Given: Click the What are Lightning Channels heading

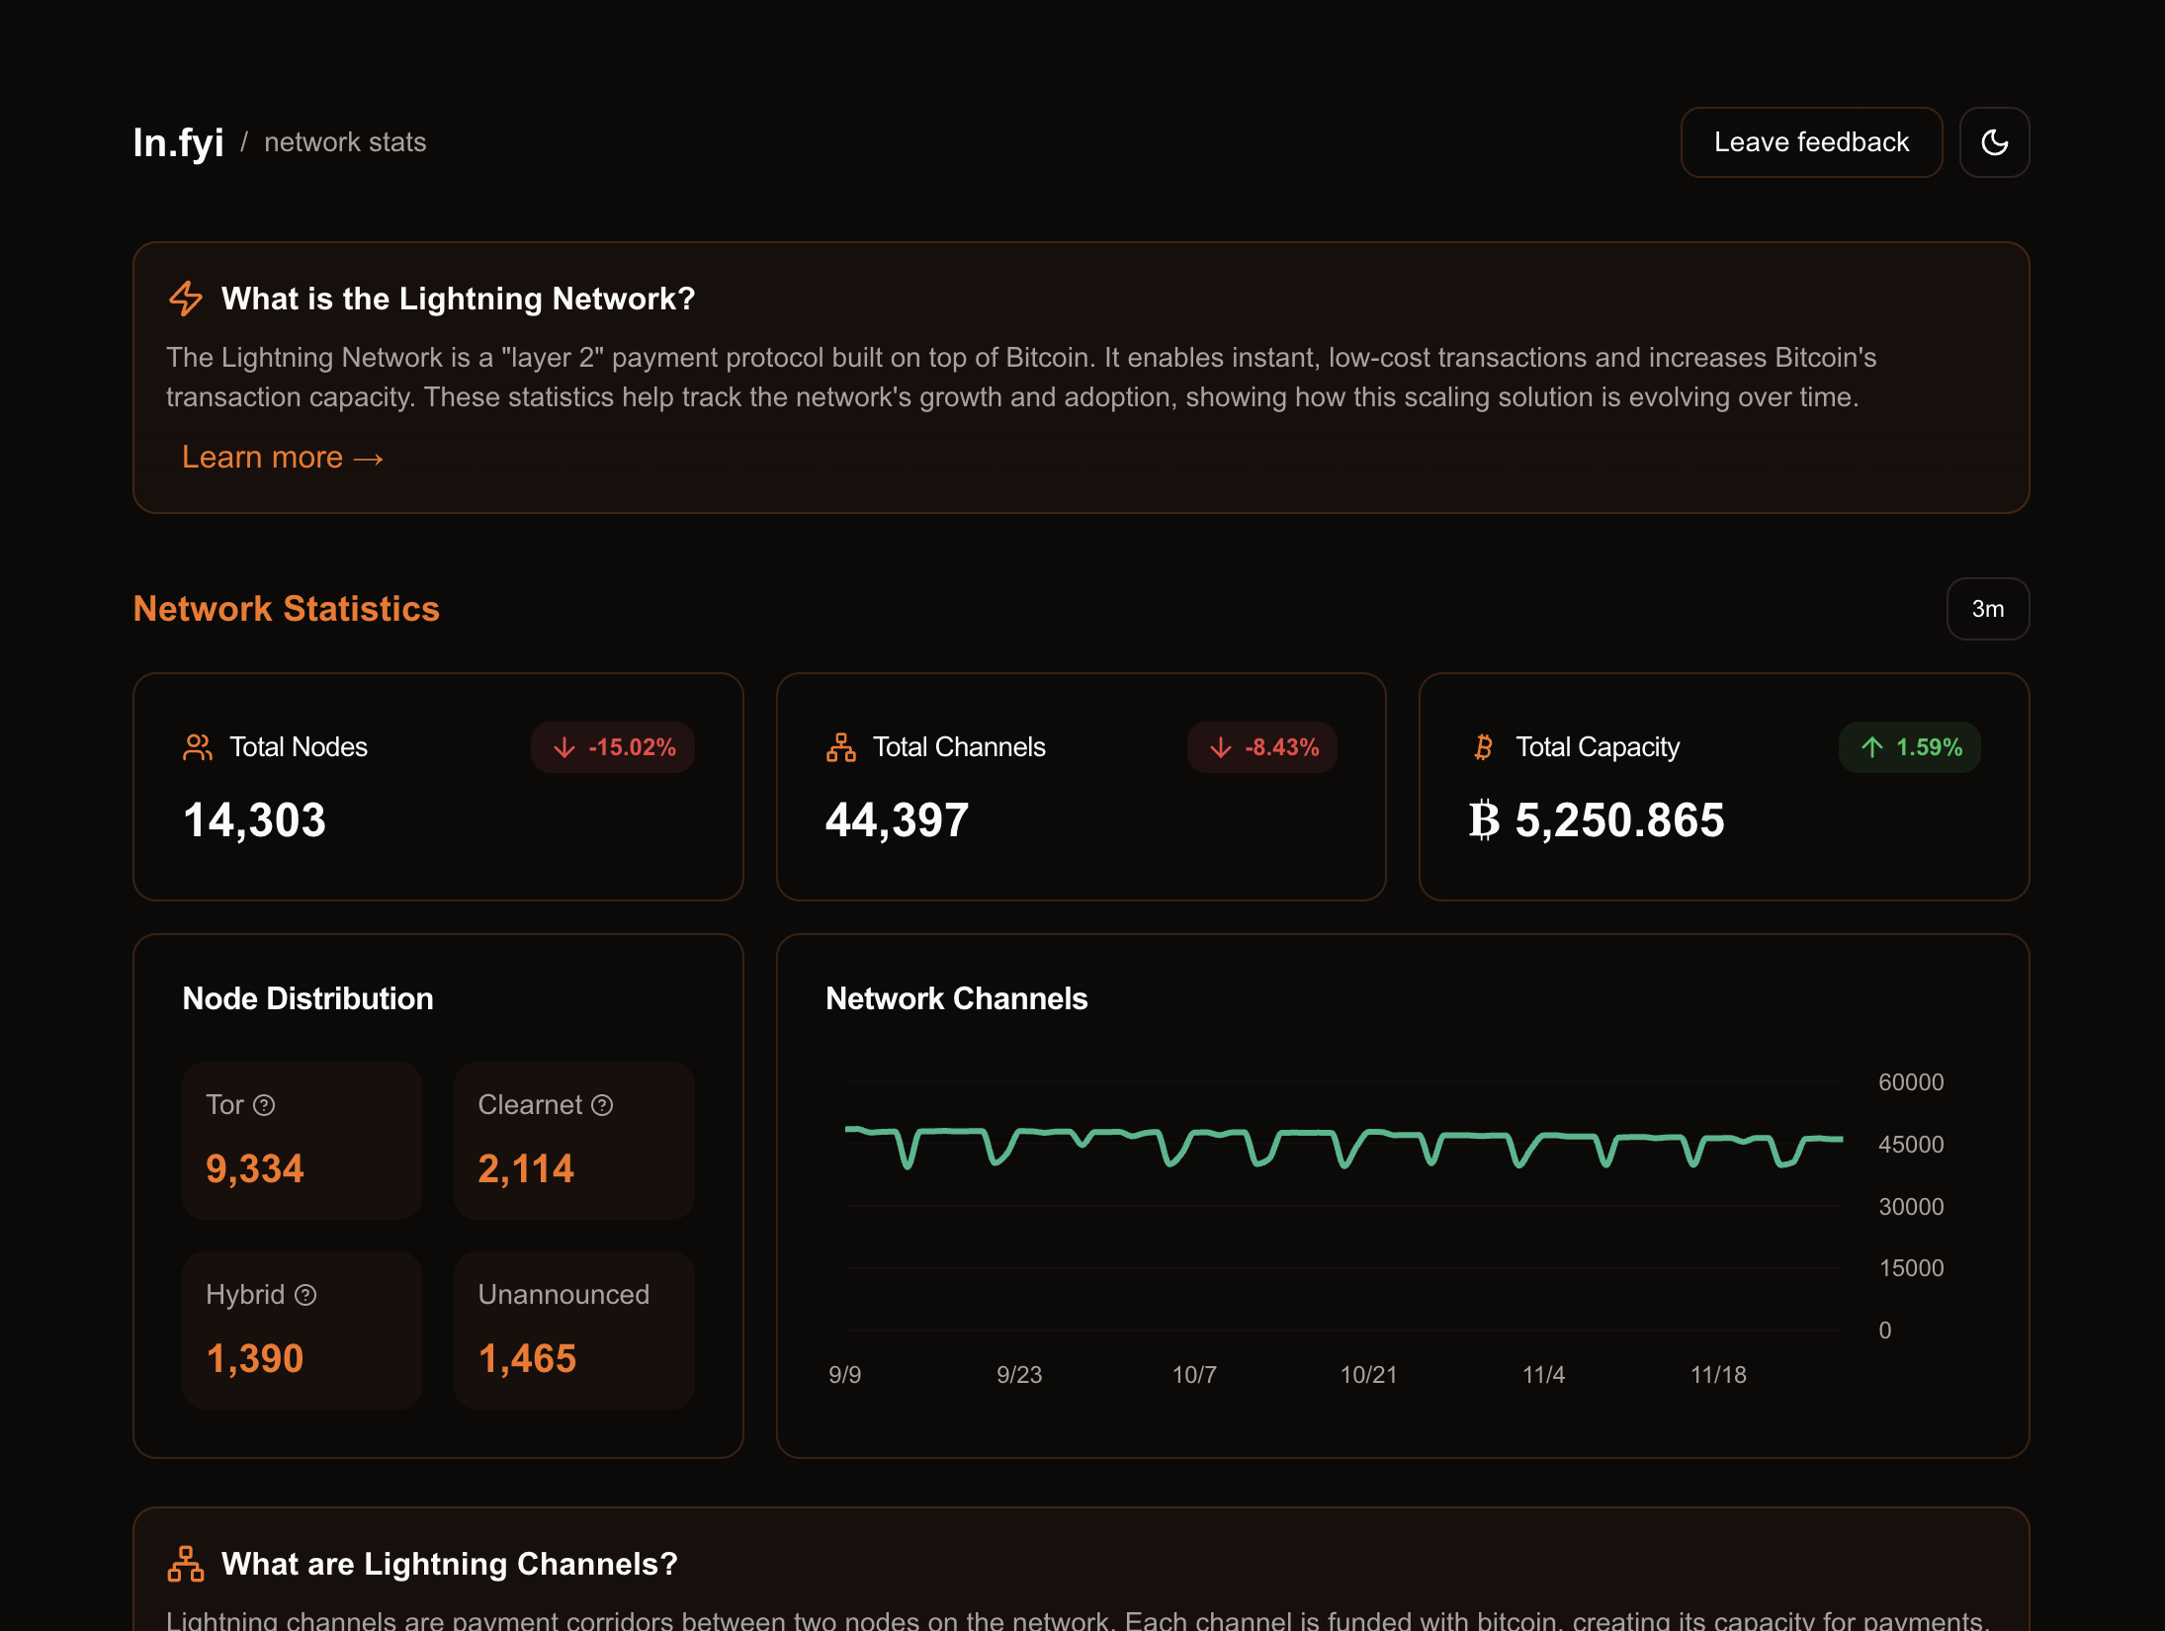Looking at the screenshot, I should click(450, 1564).
